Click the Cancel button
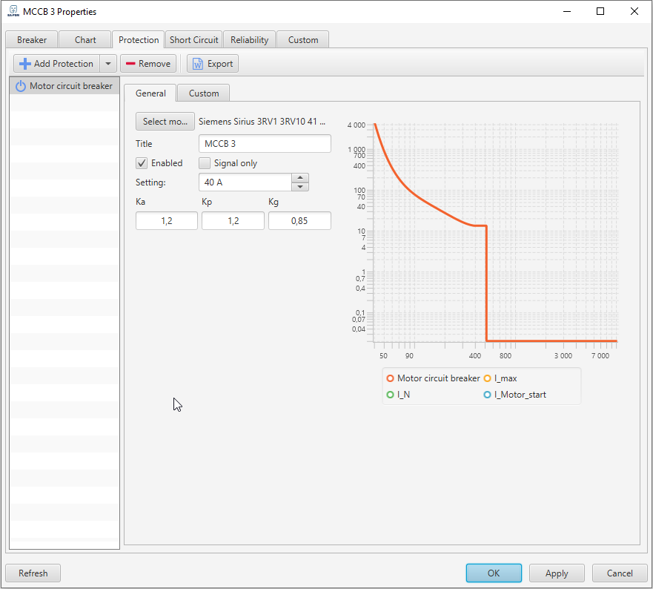This screenshot has height=589, width=653. click(620, 573)
